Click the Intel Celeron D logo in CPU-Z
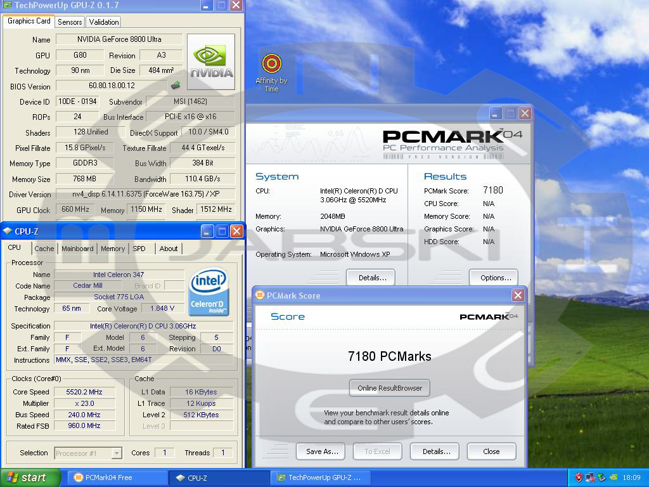This screenshot has height=487, width=649. pos(209,292)
